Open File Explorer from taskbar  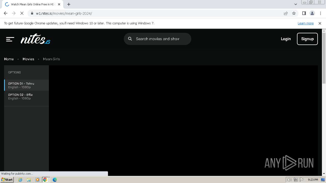click(x=29, y=180)
